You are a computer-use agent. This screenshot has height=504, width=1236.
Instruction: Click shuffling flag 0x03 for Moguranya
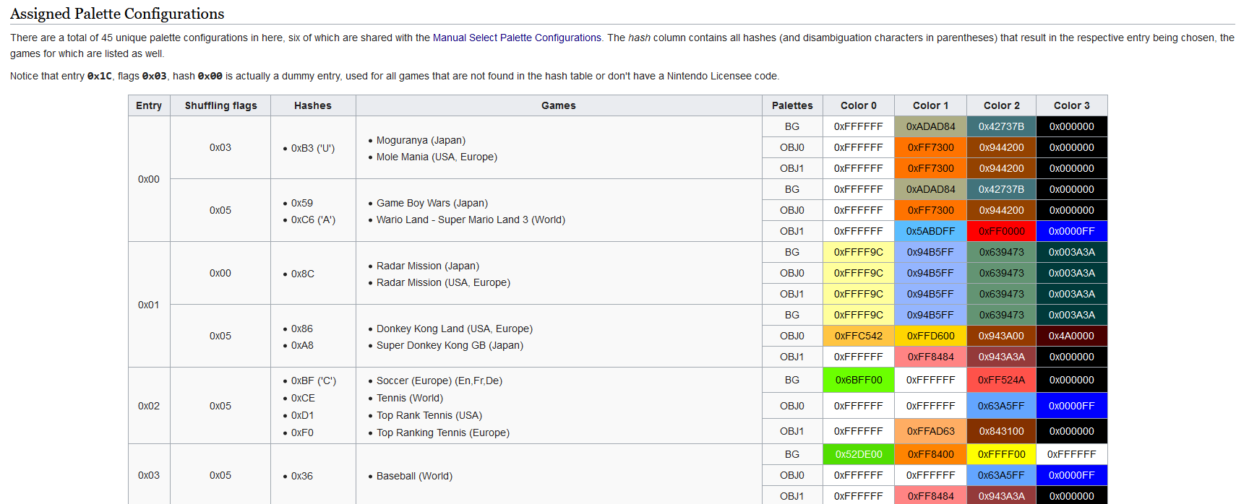pos(220,147)
